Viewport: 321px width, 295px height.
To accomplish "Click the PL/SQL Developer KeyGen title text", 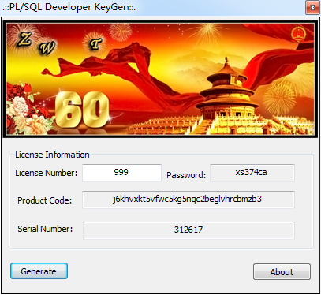I will pyautogui.click(x=69, y=7).
